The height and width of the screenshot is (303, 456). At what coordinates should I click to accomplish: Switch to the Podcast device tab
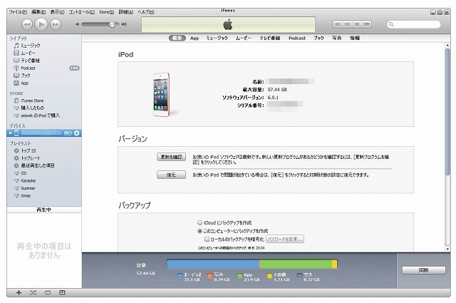coord(297,38)
